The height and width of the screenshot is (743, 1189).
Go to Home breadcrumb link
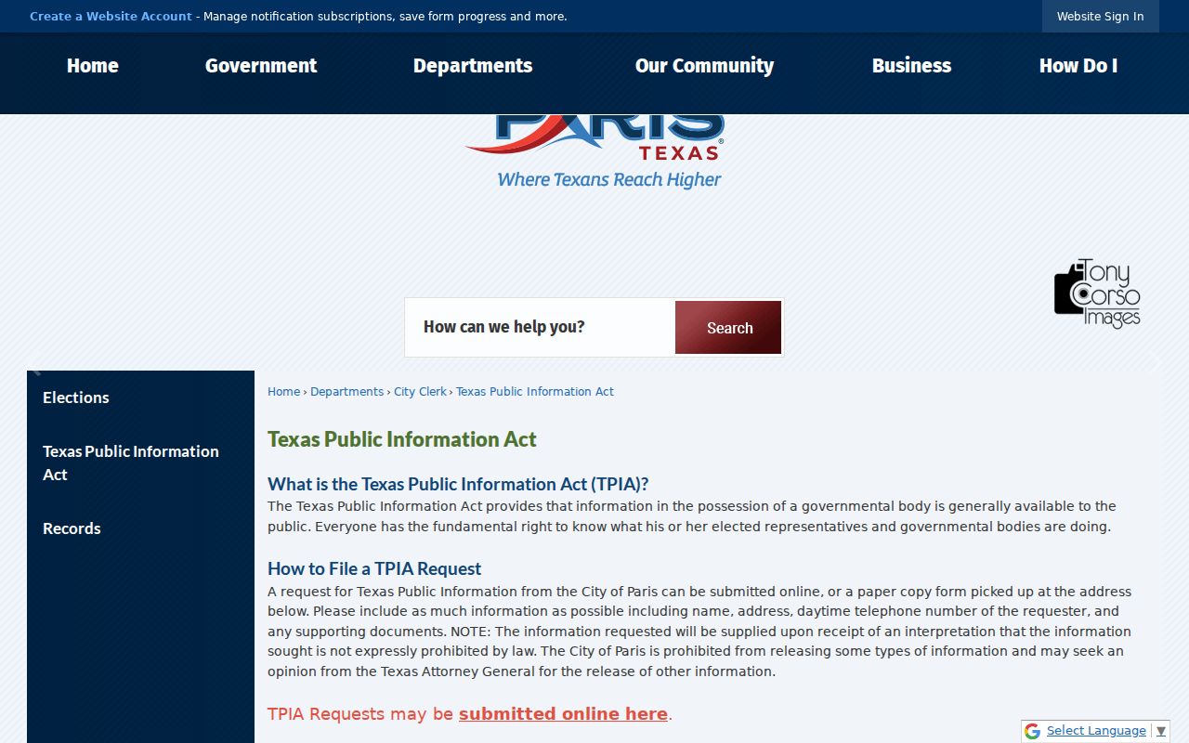click(x=283, y=392)
